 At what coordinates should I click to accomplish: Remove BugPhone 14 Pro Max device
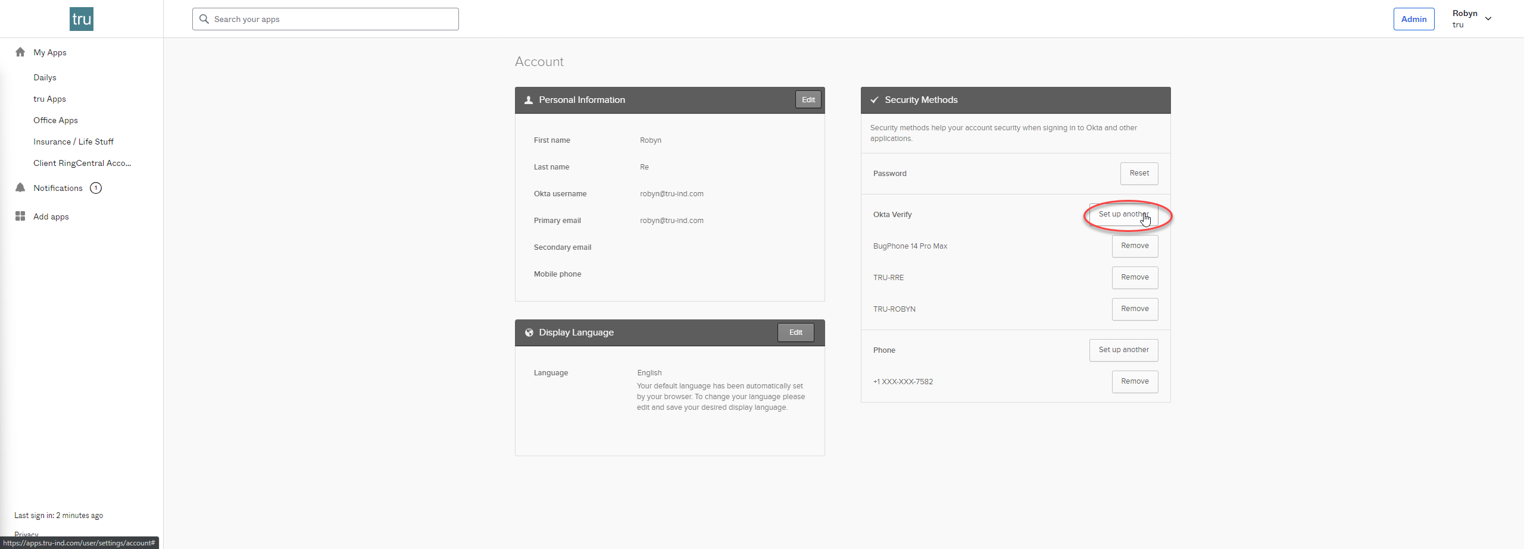click(1135, 246)
